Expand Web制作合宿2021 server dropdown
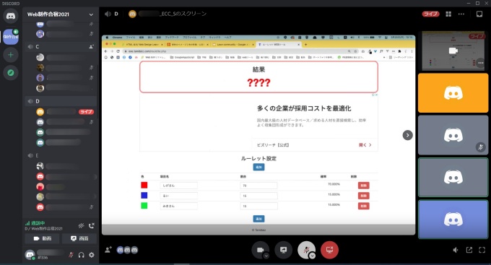Screen dimensions: 491x265 point(91,14)
